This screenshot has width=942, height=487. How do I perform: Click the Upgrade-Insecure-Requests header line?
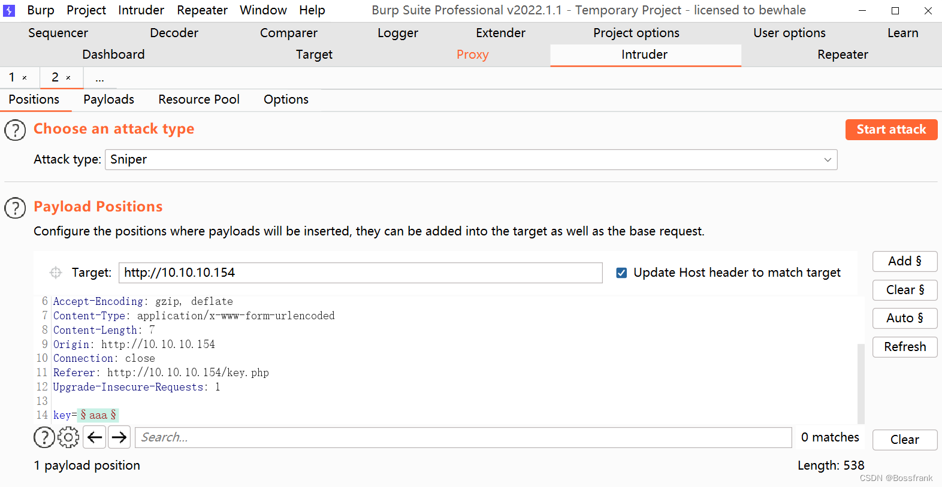tap(137, 387)
